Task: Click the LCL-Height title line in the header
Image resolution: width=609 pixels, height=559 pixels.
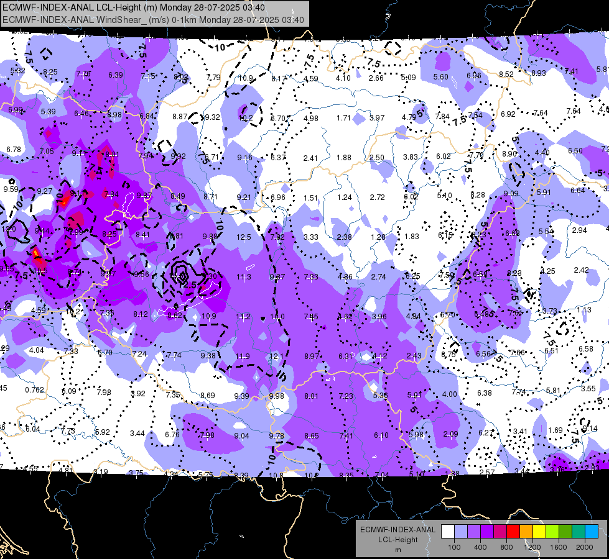Action: click(134, 7)
